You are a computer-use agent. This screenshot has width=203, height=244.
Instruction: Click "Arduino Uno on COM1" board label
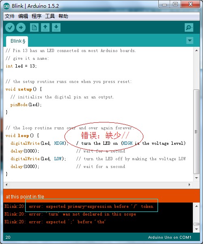point(170,237)
